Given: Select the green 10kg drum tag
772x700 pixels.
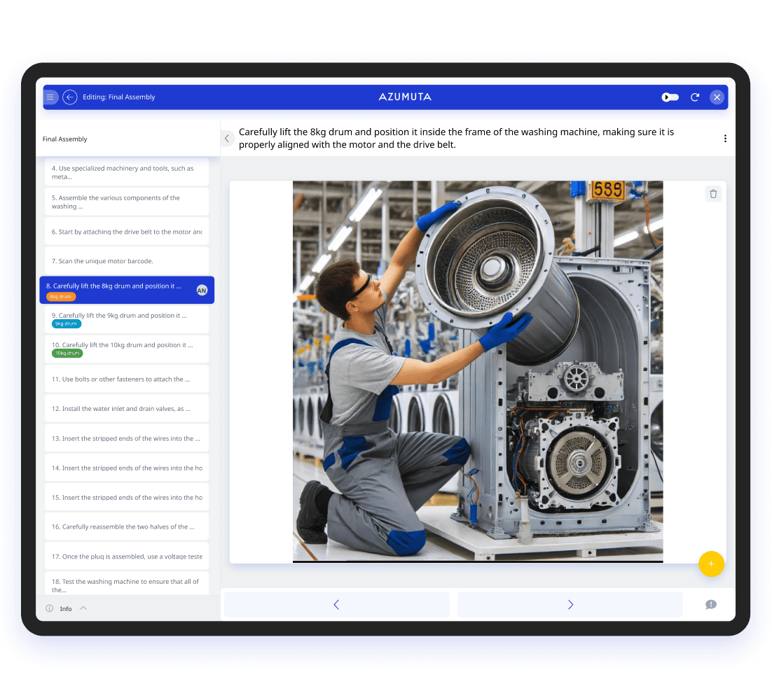Looking at the screenshot, I should click(67, 353).
